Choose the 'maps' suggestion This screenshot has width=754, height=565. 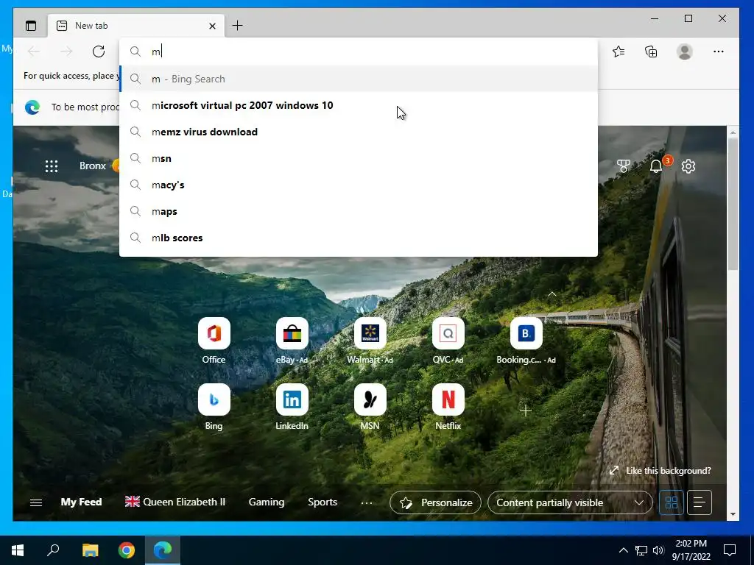point(359,211)
